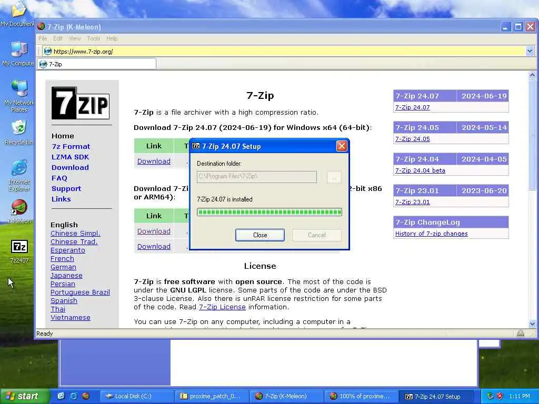Open the 7-Zip 24.05 news link
The width and height of the screenshot is (539, 404).
click(413, 139)
